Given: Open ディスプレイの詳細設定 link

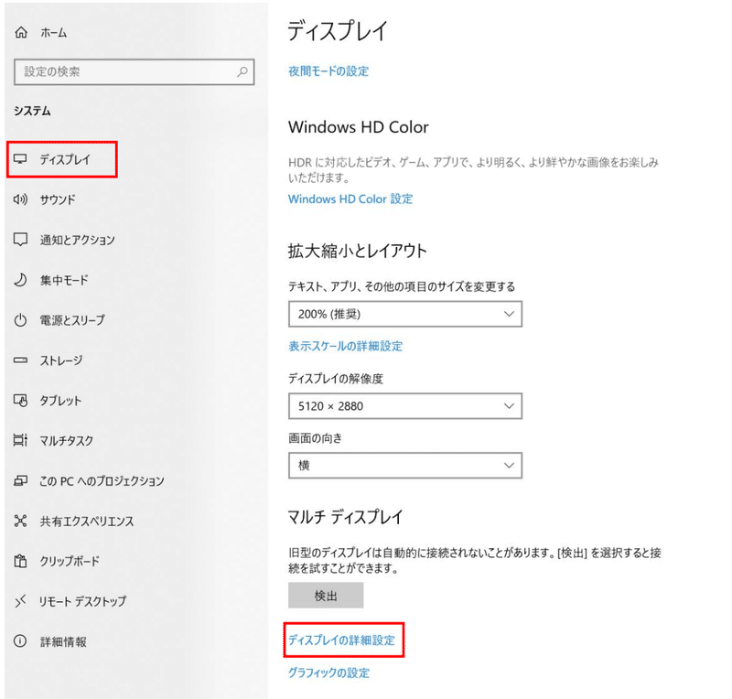Looking at the screenshot, I should point(341,640).
